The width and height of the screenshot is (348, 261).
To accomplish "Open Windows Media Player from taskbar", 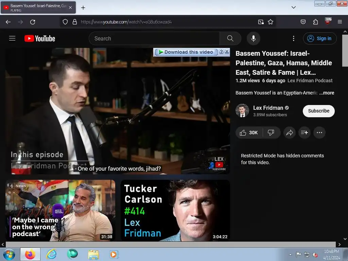I will [x=114, y=254].
